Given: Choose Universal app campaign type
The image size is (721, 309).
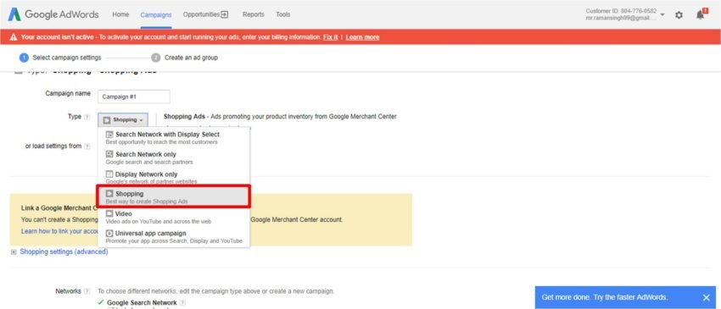Looking at the screenshot, I should click(x=174, y=237).
